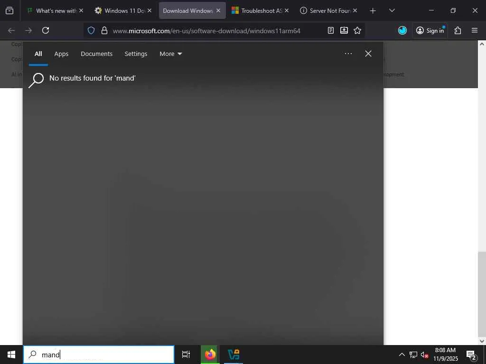Close the "Download Windows" tab
This screenshot has width=486, height=364.
218,10
